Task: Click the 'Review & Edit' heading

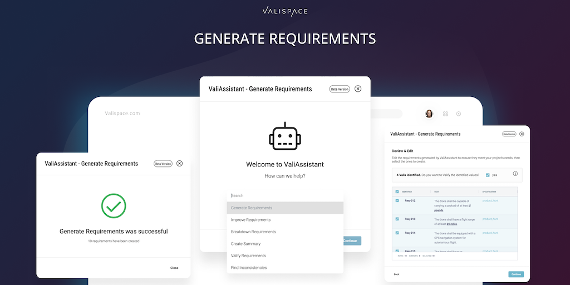Action: 402,151
